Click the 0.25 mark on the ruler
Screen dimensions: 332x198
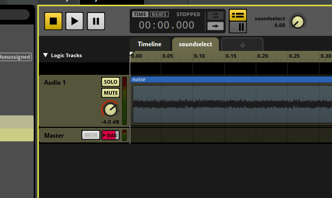294,56
